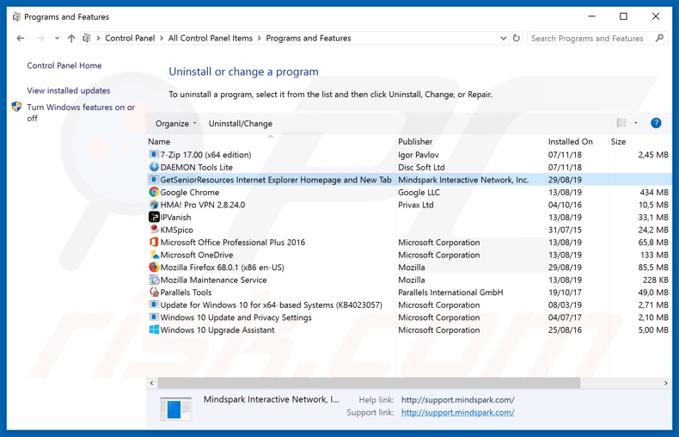Open the view options dropdown arrow

pyautogui.click(x=636, y=123)
